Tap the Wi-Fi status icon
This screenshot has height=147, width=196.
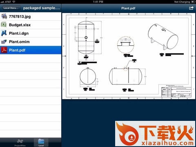point(14,2)
